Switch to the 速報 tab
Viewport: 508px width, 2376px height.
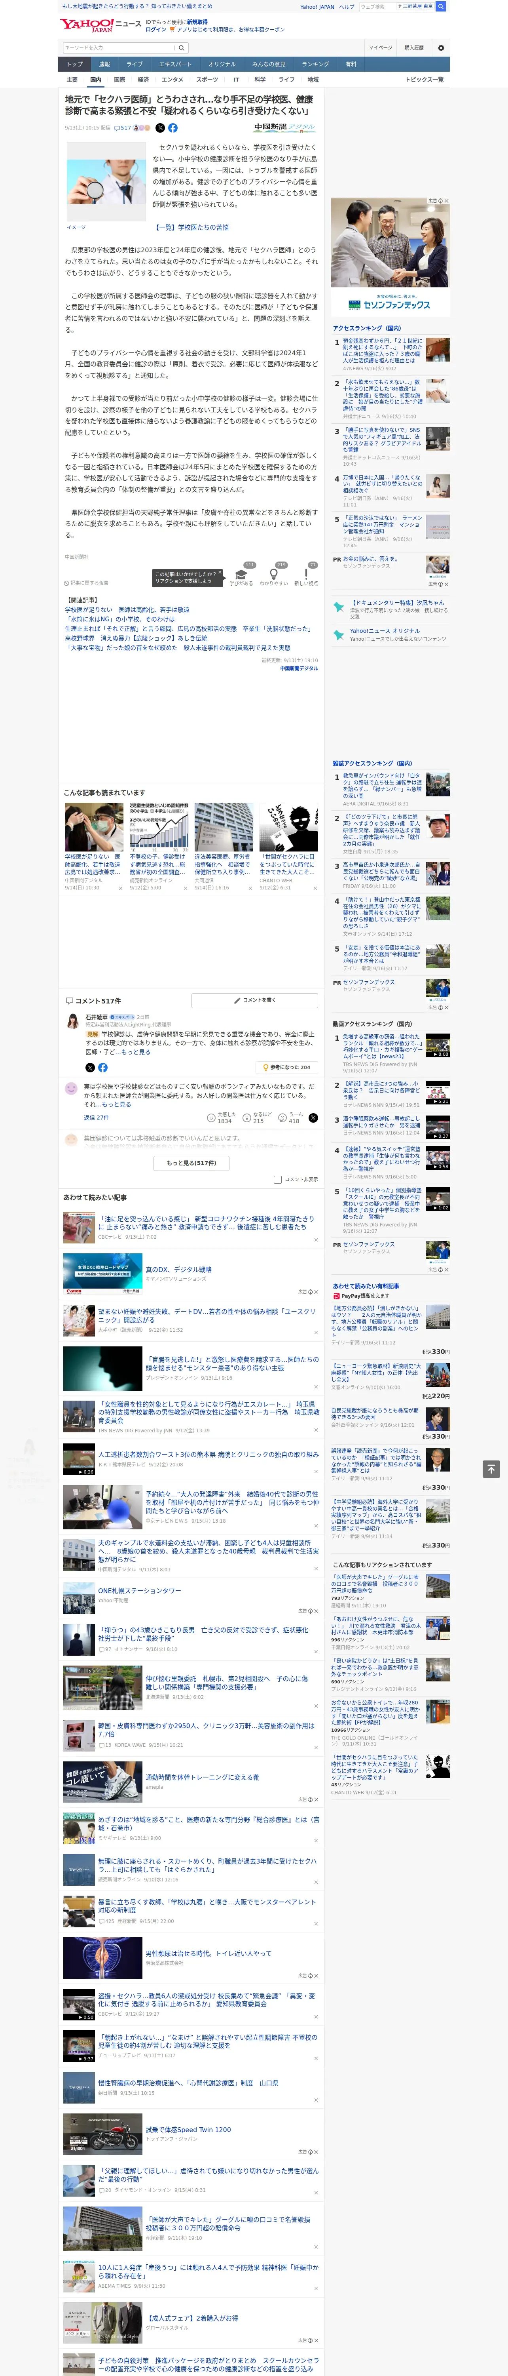(x=104, y=65)
